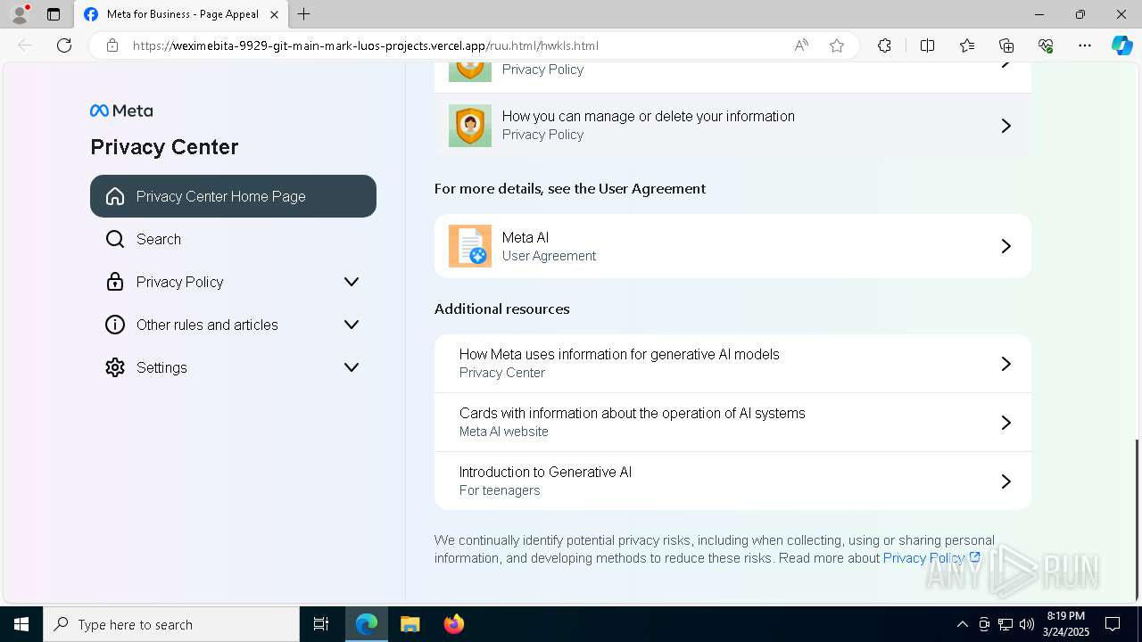Click the site lock icon in address bar
Image resolution: width=1142 pixels, height=642 pixels.
point(112,45)
